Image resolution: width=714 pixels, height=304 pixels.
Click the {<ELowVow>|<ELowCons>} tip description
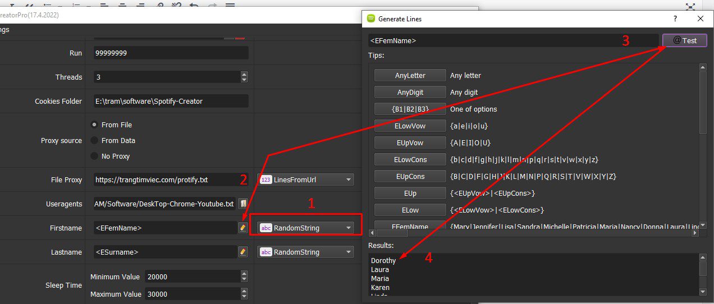click(496, 210)
